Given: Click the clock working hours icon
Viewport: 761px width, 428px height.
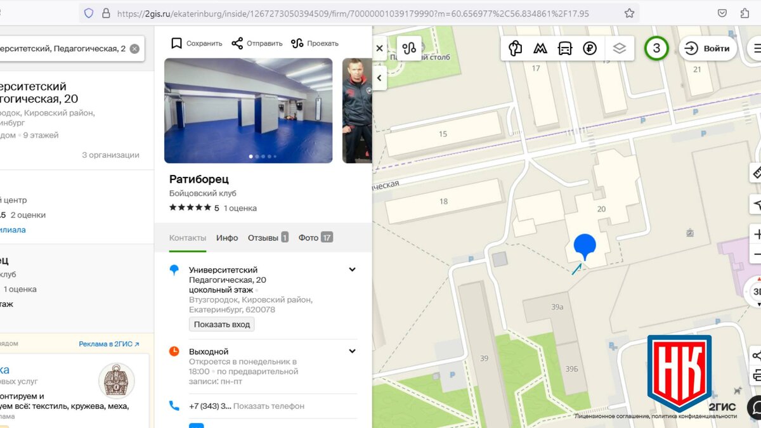Looking at the screenshot, I should pos(174,351).
